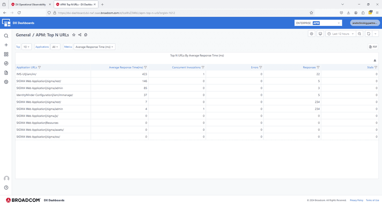Click the zoom out time range icon
Image resolution: width=382 pixels, height=205 pixels.
(x=359, y=34)
